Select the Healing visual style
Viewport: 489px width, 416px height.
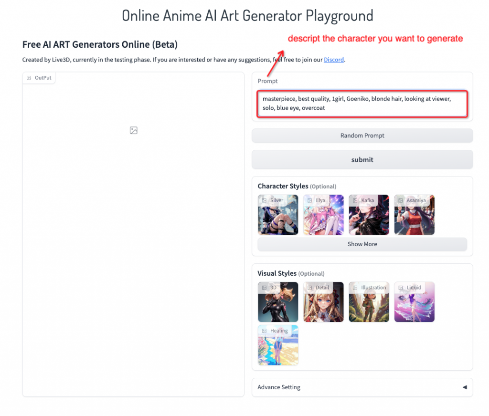pos(278,345)
